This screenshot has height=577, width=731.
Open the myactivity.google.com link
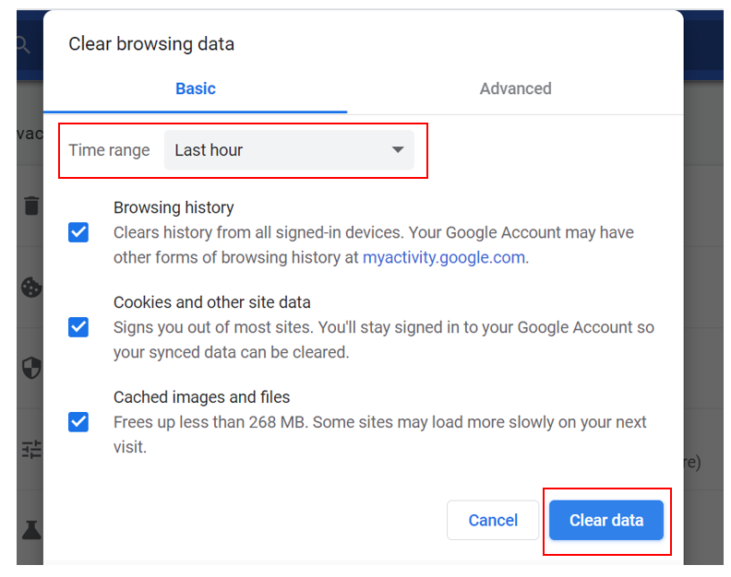(x=444, y=257)
